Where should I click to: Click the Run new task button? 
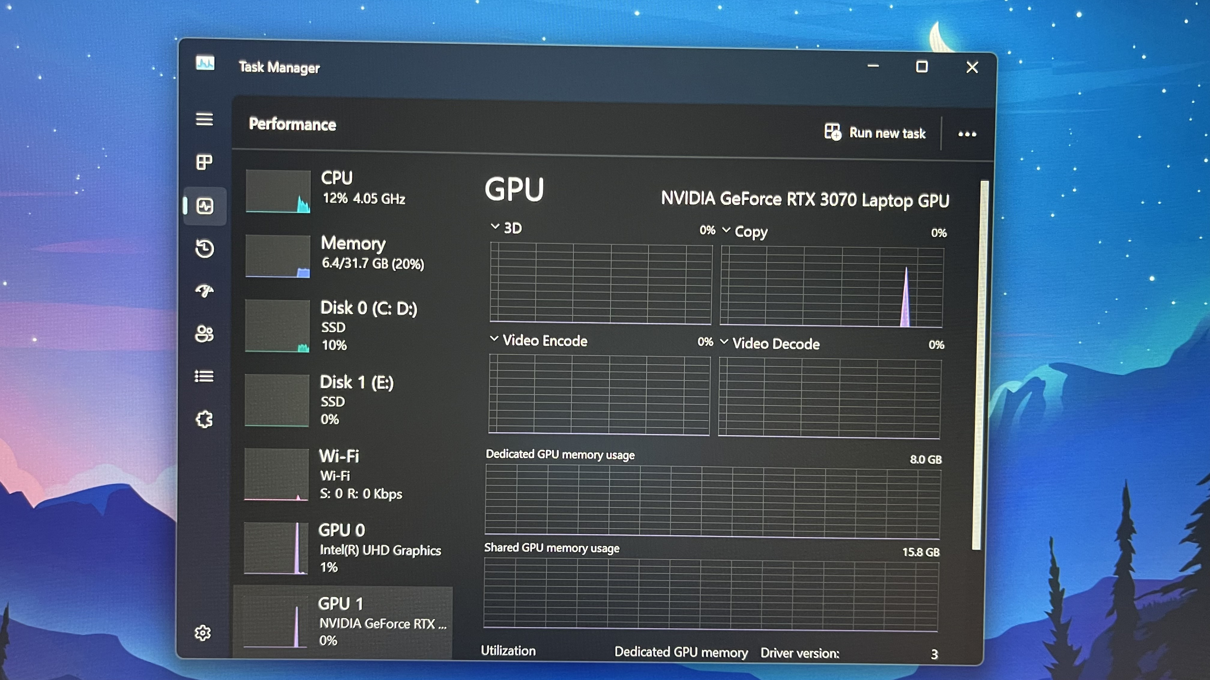[x=874, y=133]
